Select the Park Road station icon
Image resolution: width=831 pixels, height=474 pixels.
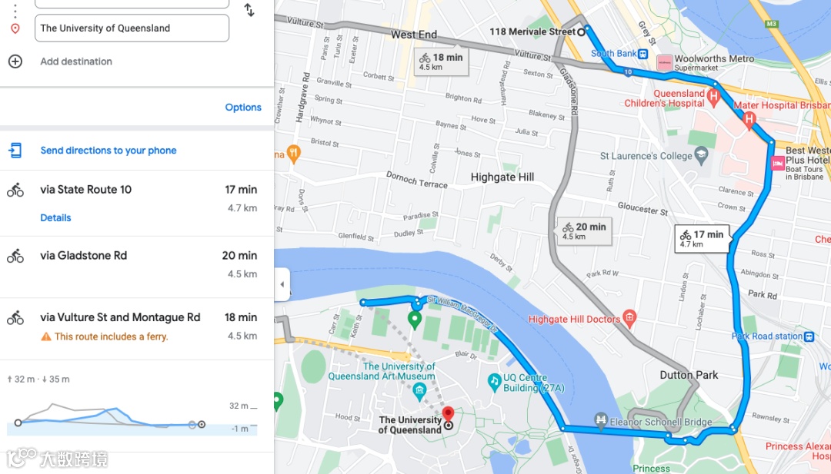[809, 336]
